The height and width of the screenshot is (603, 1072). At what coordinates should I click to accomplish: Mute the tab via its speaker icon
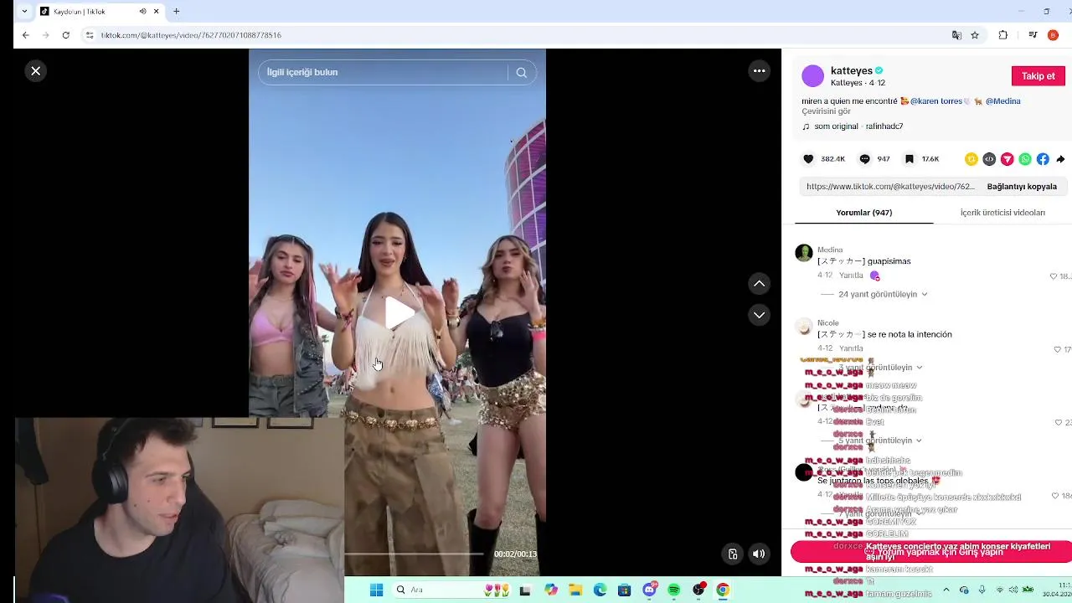(x=142, y=12)
